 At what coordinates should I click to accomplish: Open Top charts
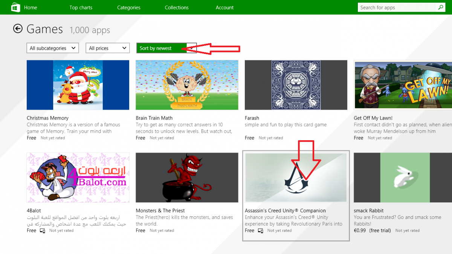pos(81,8)
